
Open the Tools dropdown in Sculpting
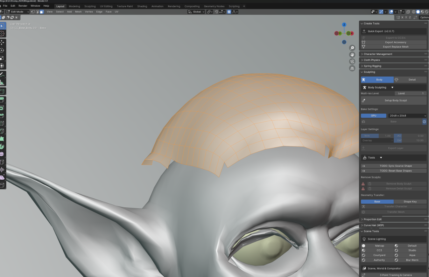pos(394,158)
